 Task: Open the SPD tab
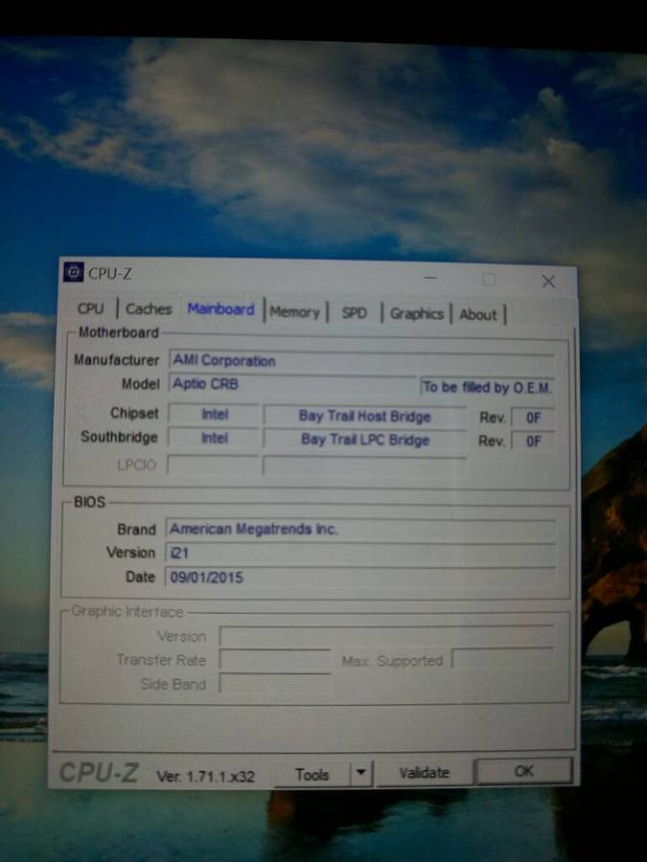[x=355, y=313]
